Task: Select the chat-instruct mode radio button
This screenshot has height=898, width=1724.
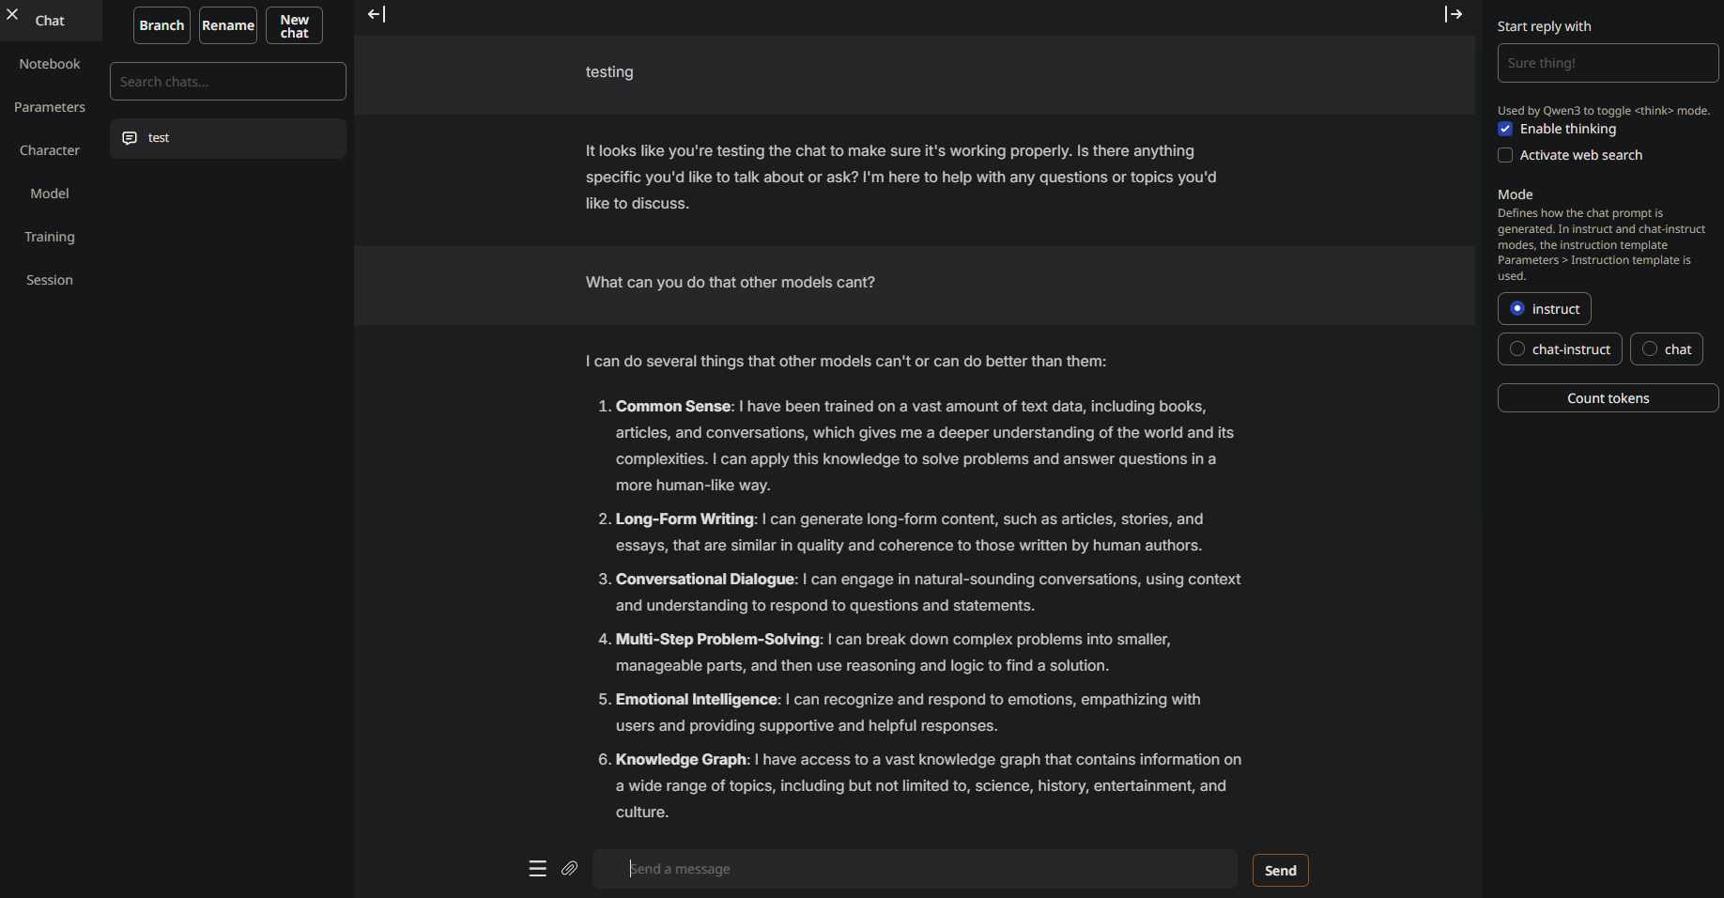Action: 1517,349
